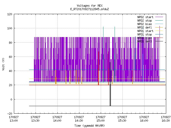
Task: Click the red NPD1 bias legend line sample
Action: coord(159,38)
